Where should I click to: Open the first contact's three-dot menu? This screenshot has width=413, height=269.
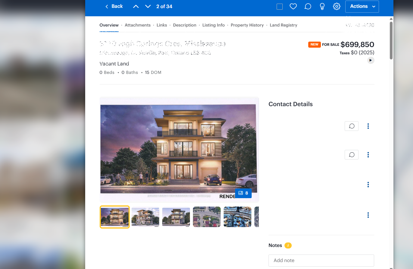click(368, 126)
